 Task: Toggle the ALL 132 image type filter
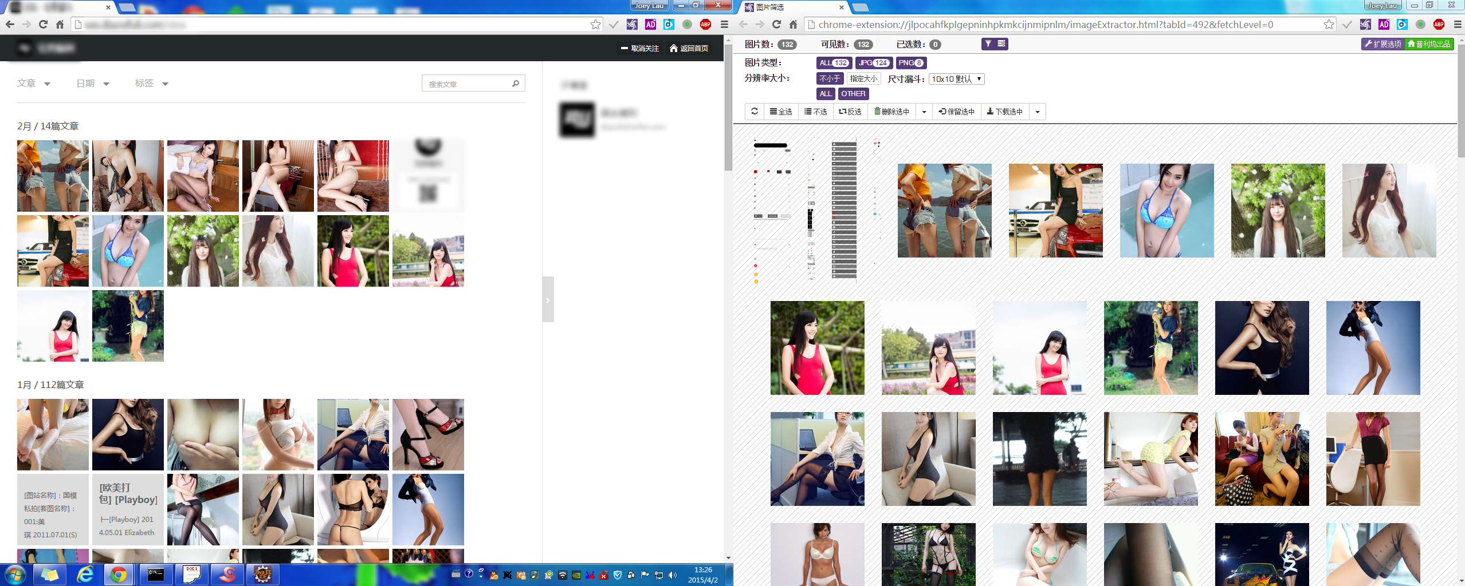pyautogui.click(x=834, y=63)
